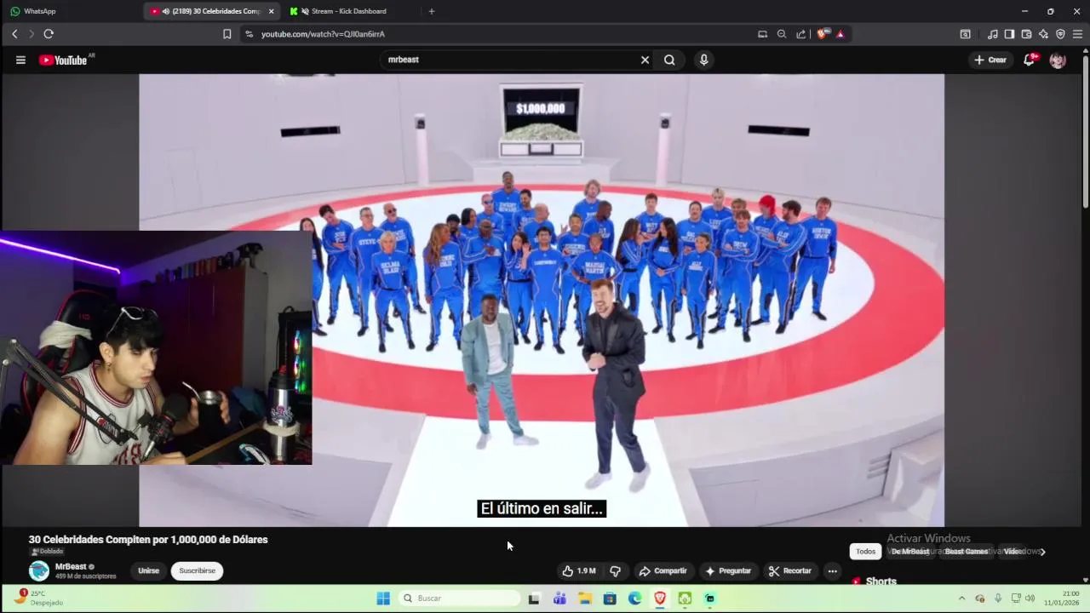Open a new browser tab
This screenshot has height=613, width=1090.
(x=432, y=11)
